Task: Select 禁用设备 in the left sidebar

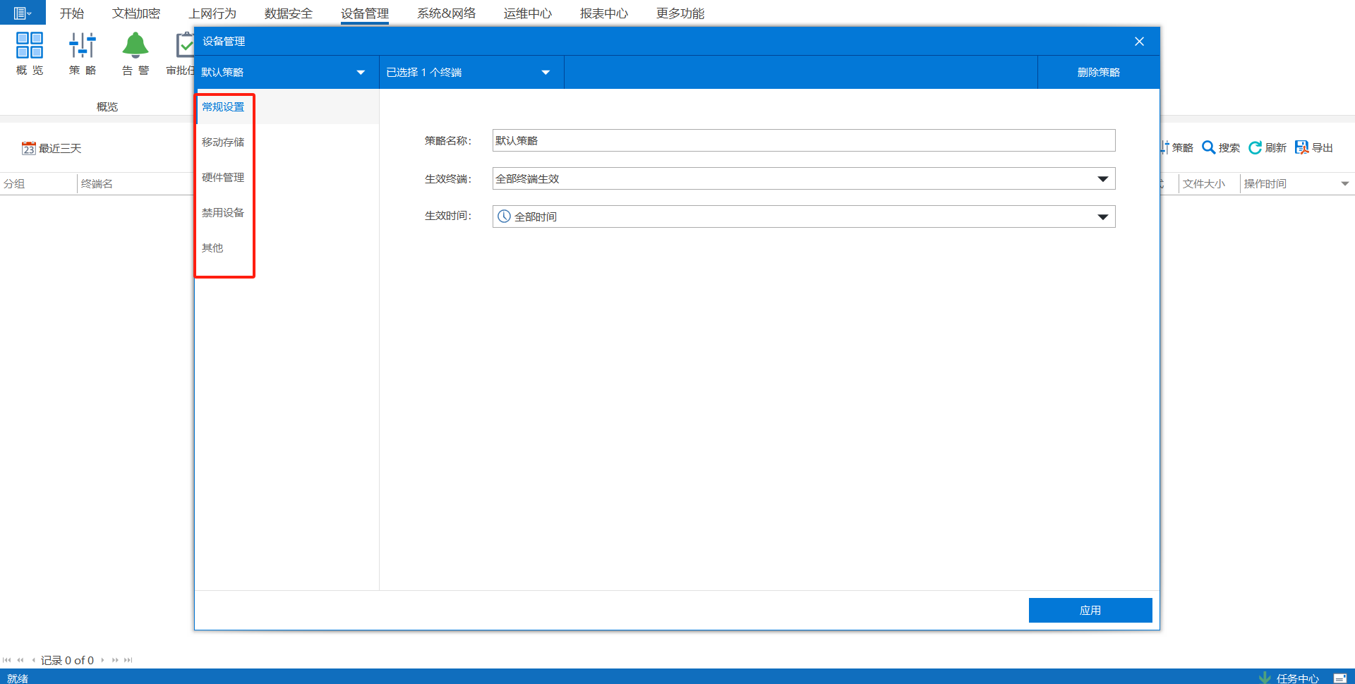Action: (x=223, y=213)
